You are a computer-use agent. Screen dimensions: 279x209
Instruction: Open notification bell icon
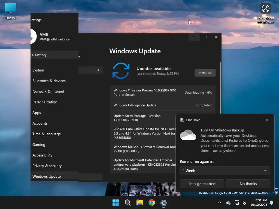point(272,202)
